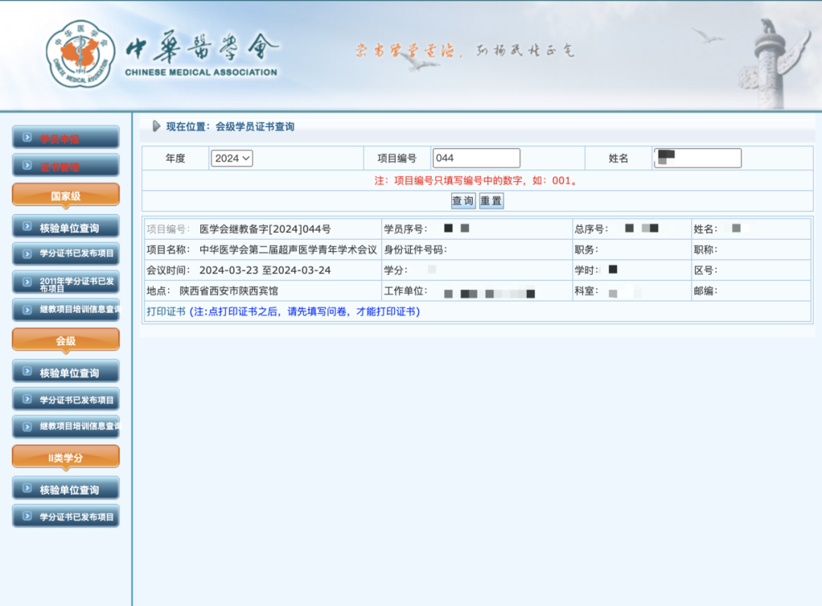Click the triangle icon before 现在位置

tap(156, 126)
